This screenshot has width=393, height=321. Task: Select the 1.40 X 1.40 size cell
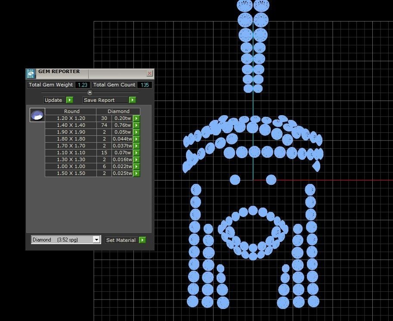pos(71,125)
